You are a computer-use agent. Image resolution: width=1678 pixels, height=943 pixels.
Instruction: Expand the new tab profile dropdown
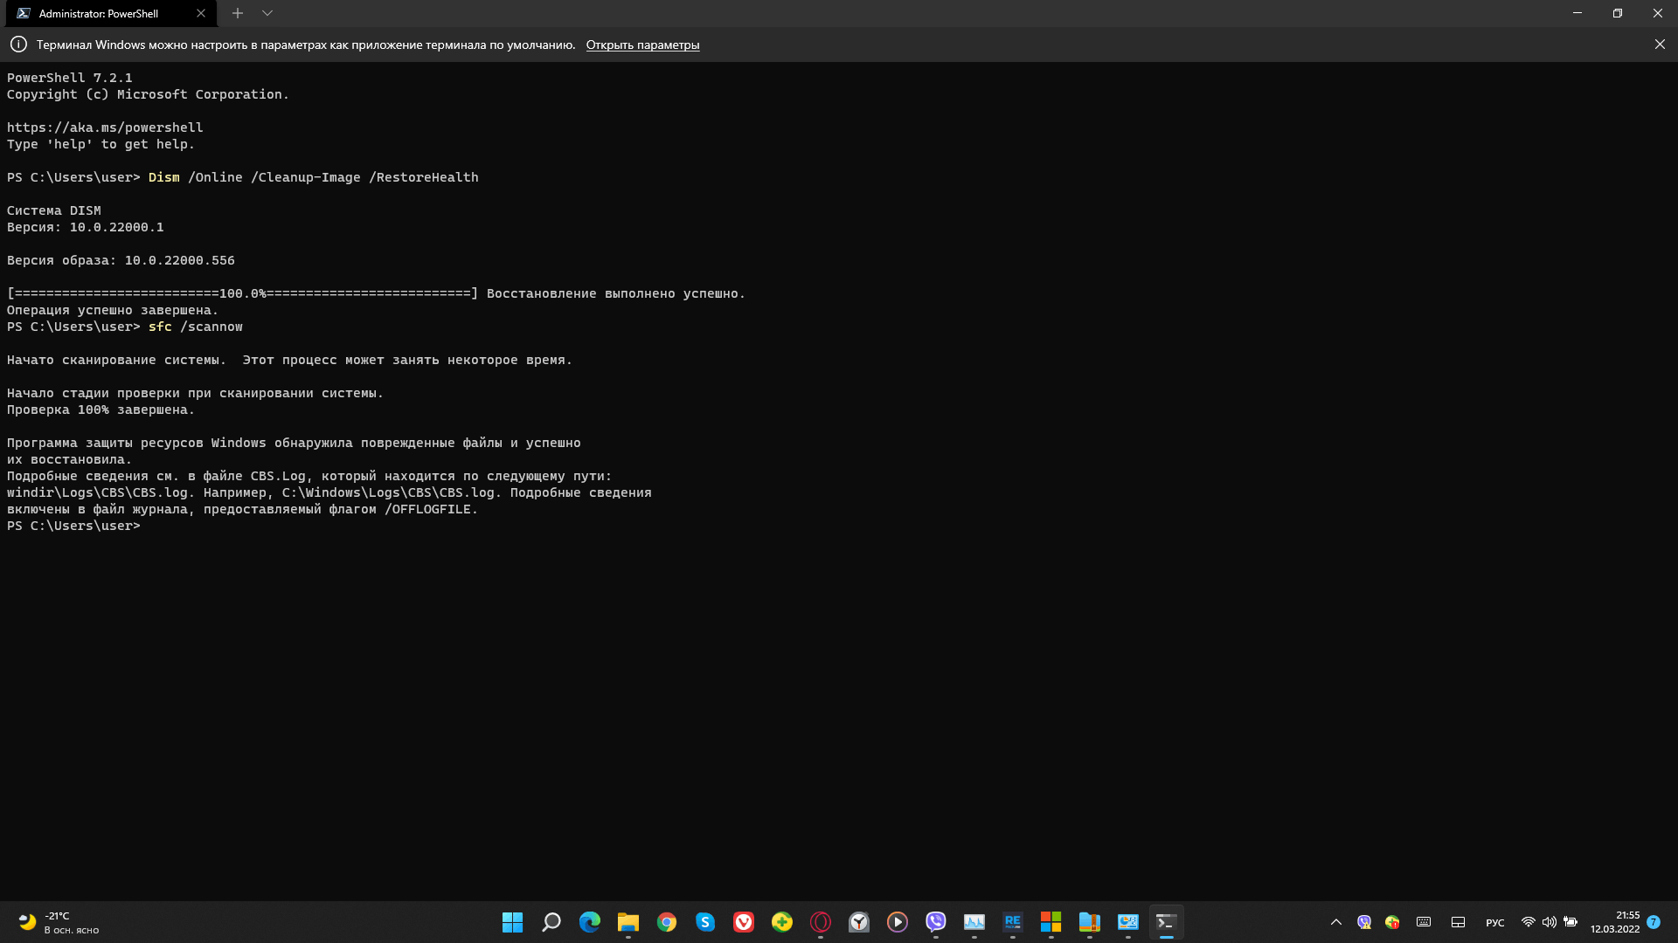coord(267,13)
